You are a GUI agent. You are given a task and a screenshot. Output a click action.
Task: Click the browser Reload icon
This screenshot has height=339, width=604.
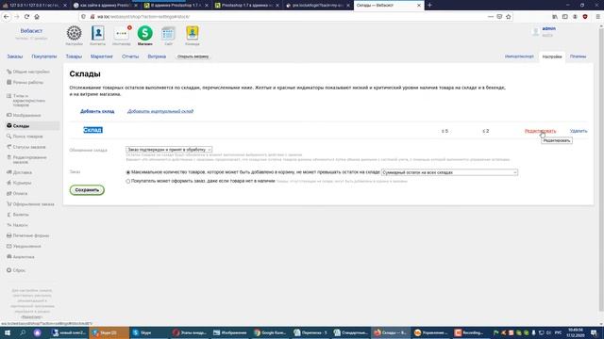pyautogui.click(x=26, y=17)
